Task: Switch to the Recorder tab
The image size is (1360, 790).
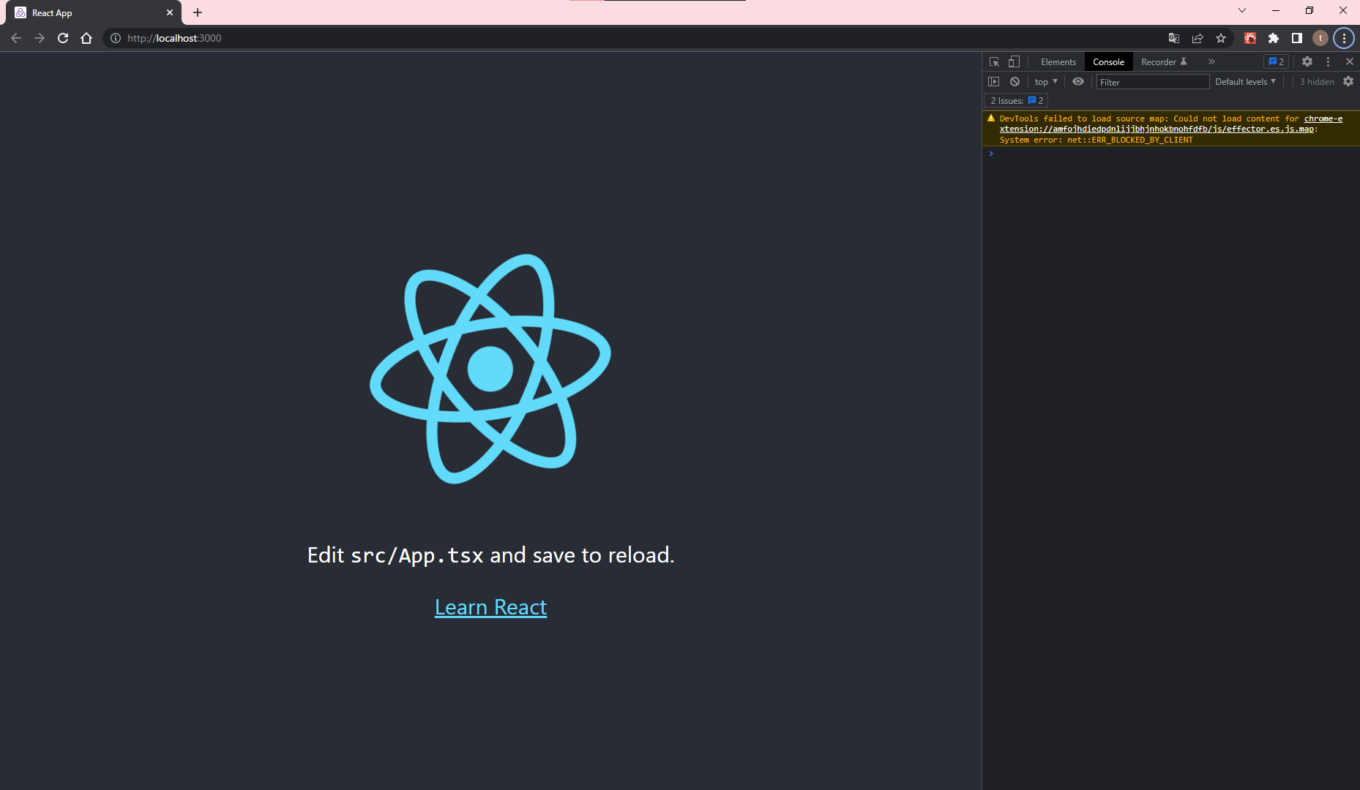Action: (1164, 62)
